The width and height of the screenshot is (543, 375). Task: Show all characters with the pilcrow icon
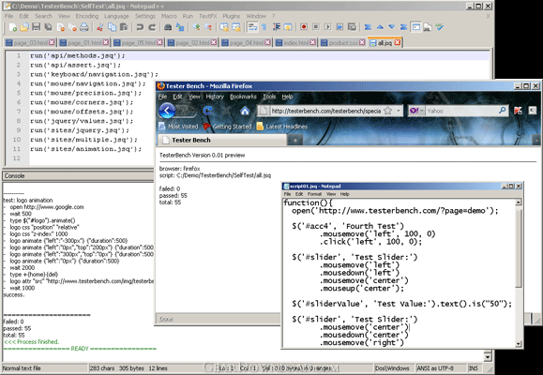coord(264,27)
